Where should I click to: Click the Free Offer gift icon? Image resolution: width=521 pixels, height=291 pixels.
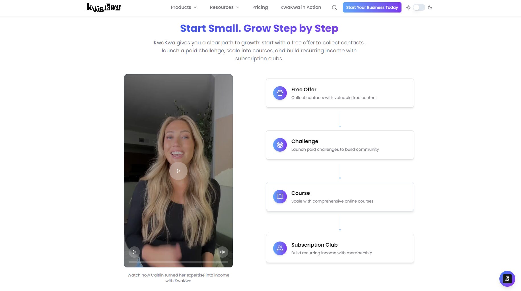[x=280, y=93]
